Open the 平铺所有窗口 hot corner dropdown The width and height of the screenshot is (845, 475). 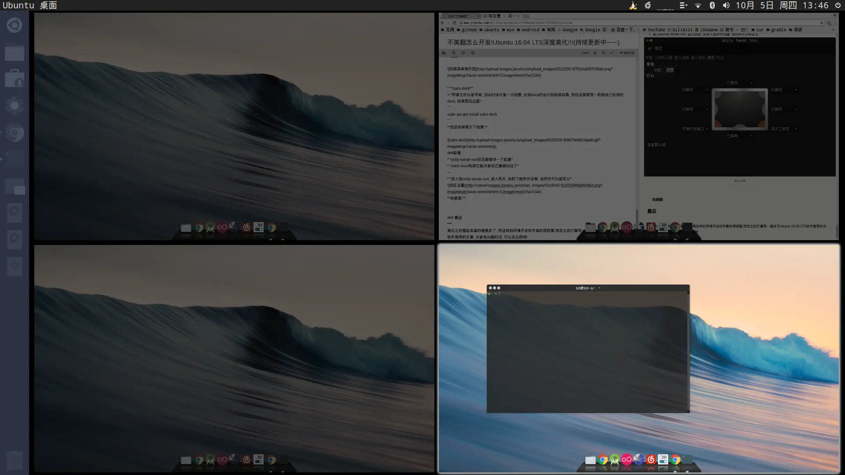click(x=695, y=129)
